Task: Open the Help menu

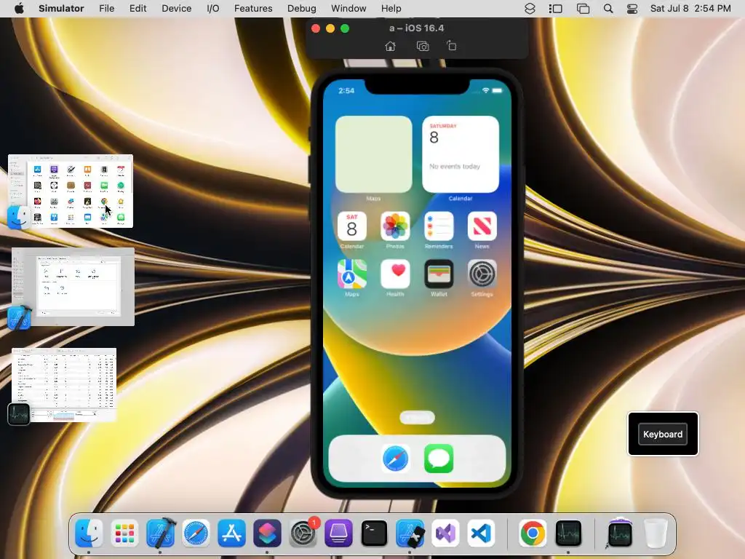Action: point(391,9)
